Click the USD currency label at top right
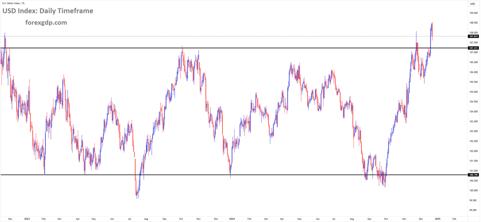Image resolution: width=481 pixels, height=222 pixels. 473,4
